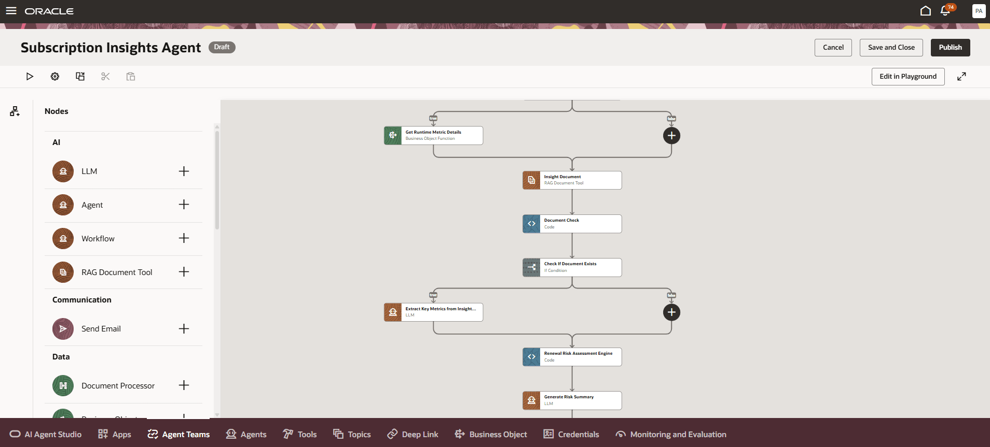Open agent settings gear icon
990x447 pixels.
point(55,77)
